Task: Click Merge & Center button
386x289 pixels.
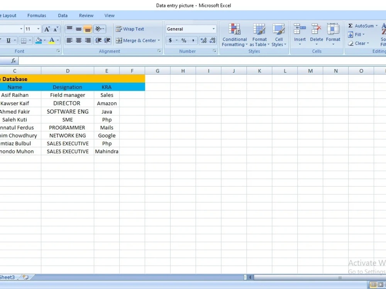Action: tap(136, 40)
